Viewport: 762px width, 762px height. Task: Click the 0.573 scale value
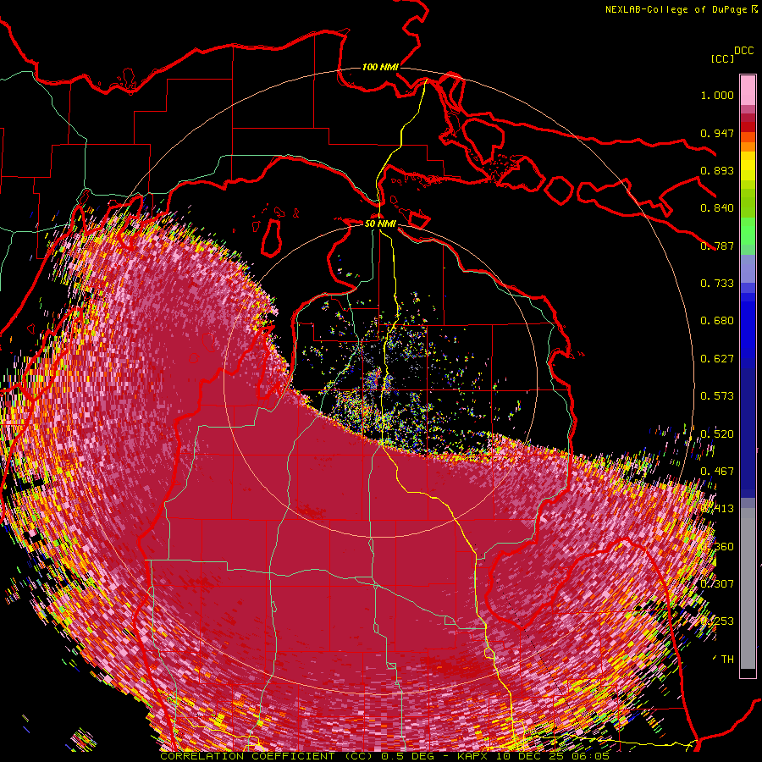[x=717, y=396]
